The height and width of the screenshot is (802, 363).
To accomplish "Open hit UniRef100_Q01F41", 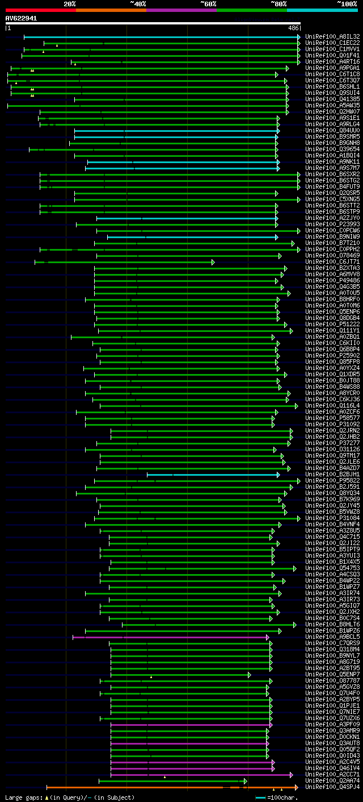I will [332, 56].
